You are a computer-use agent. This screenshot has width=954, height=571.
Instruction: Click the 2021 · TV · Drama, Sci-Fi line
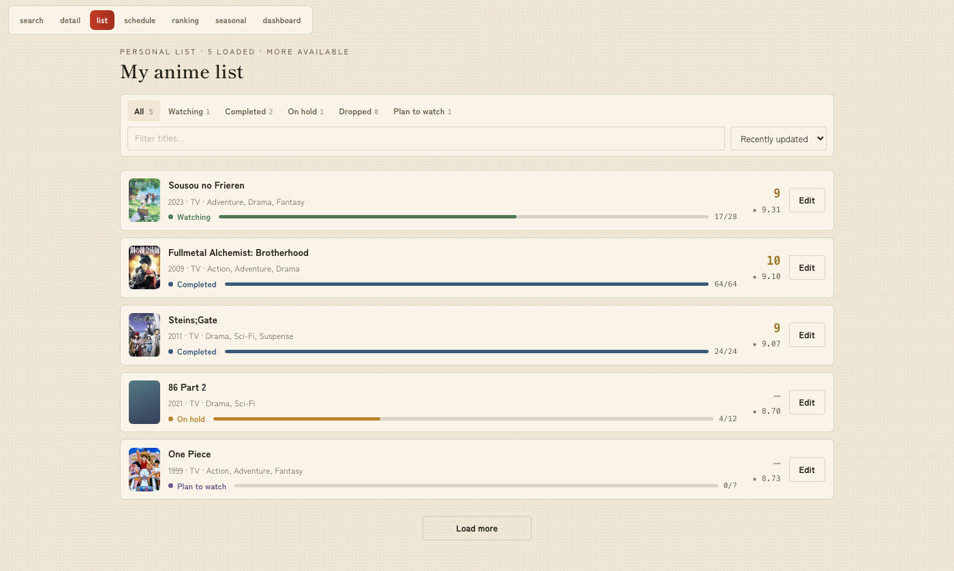(x=212, y=404)
